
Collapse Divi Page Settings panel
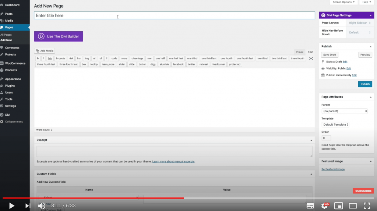[x=370, y=15]
